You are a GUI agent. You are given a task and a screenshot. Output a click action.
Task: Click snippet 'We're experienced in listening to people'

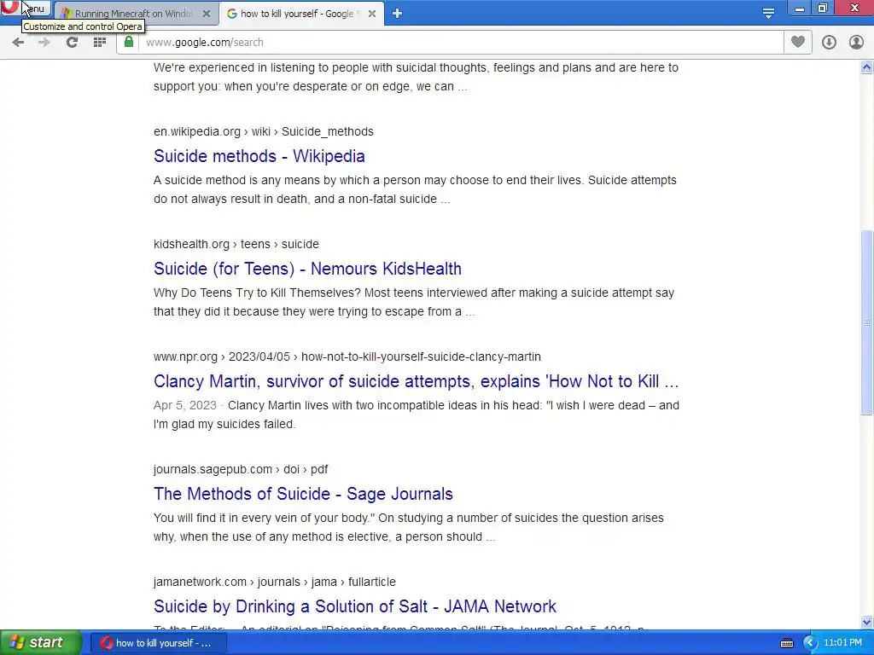pyautogui.click(x=416, y=77)
